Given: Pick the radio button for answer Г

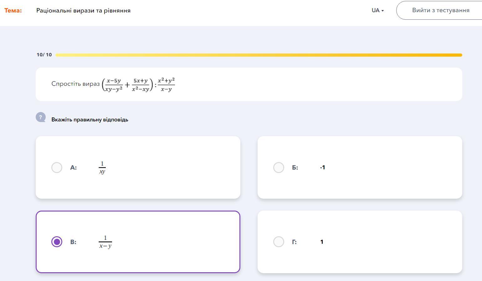Looking at the screenshot, I should click(279, 242).
